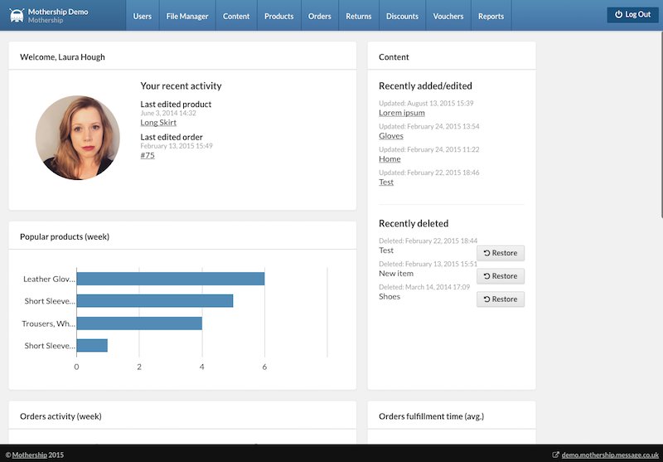Image resolution: width=663 pixels, height=462 pixels.
Task: Click the 'June 3, 2014 14:32' timestamp
Action: [168, 113]
